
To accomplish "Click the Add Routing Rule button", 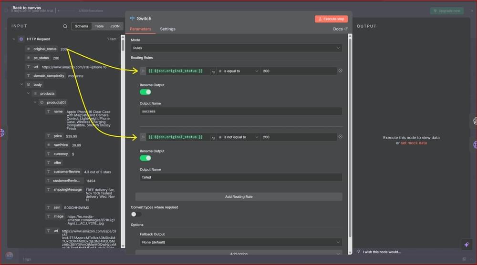I will pos(238,196).
